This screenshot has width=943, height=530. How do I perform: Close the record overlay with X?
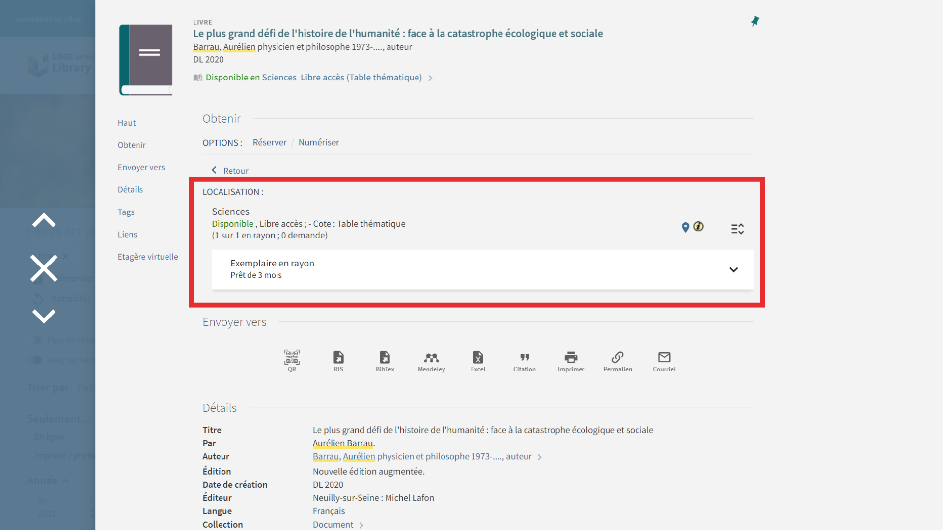coord(44,268)
